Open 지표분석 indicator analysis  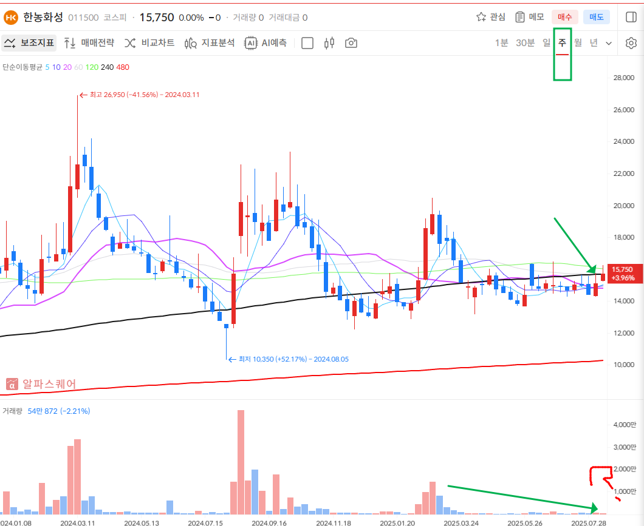210,42
